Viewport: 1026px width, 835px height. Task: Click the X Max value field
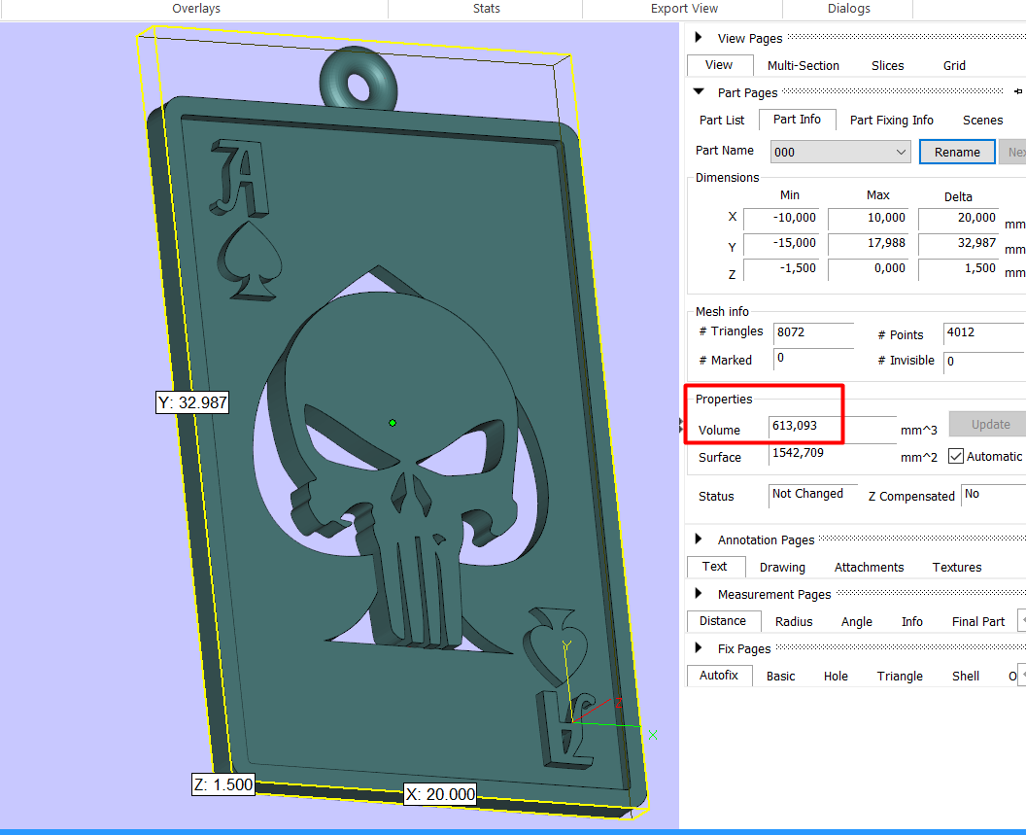tap(869, 218)
